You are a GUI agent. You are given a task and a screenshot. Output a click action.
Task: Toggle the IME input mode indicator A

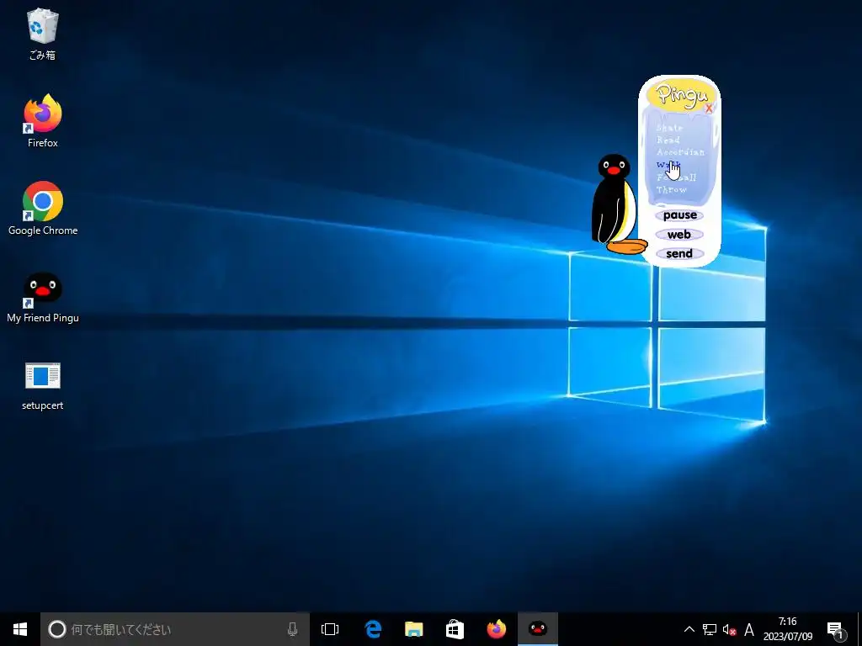pyautogui.click(x=748, y=629)
